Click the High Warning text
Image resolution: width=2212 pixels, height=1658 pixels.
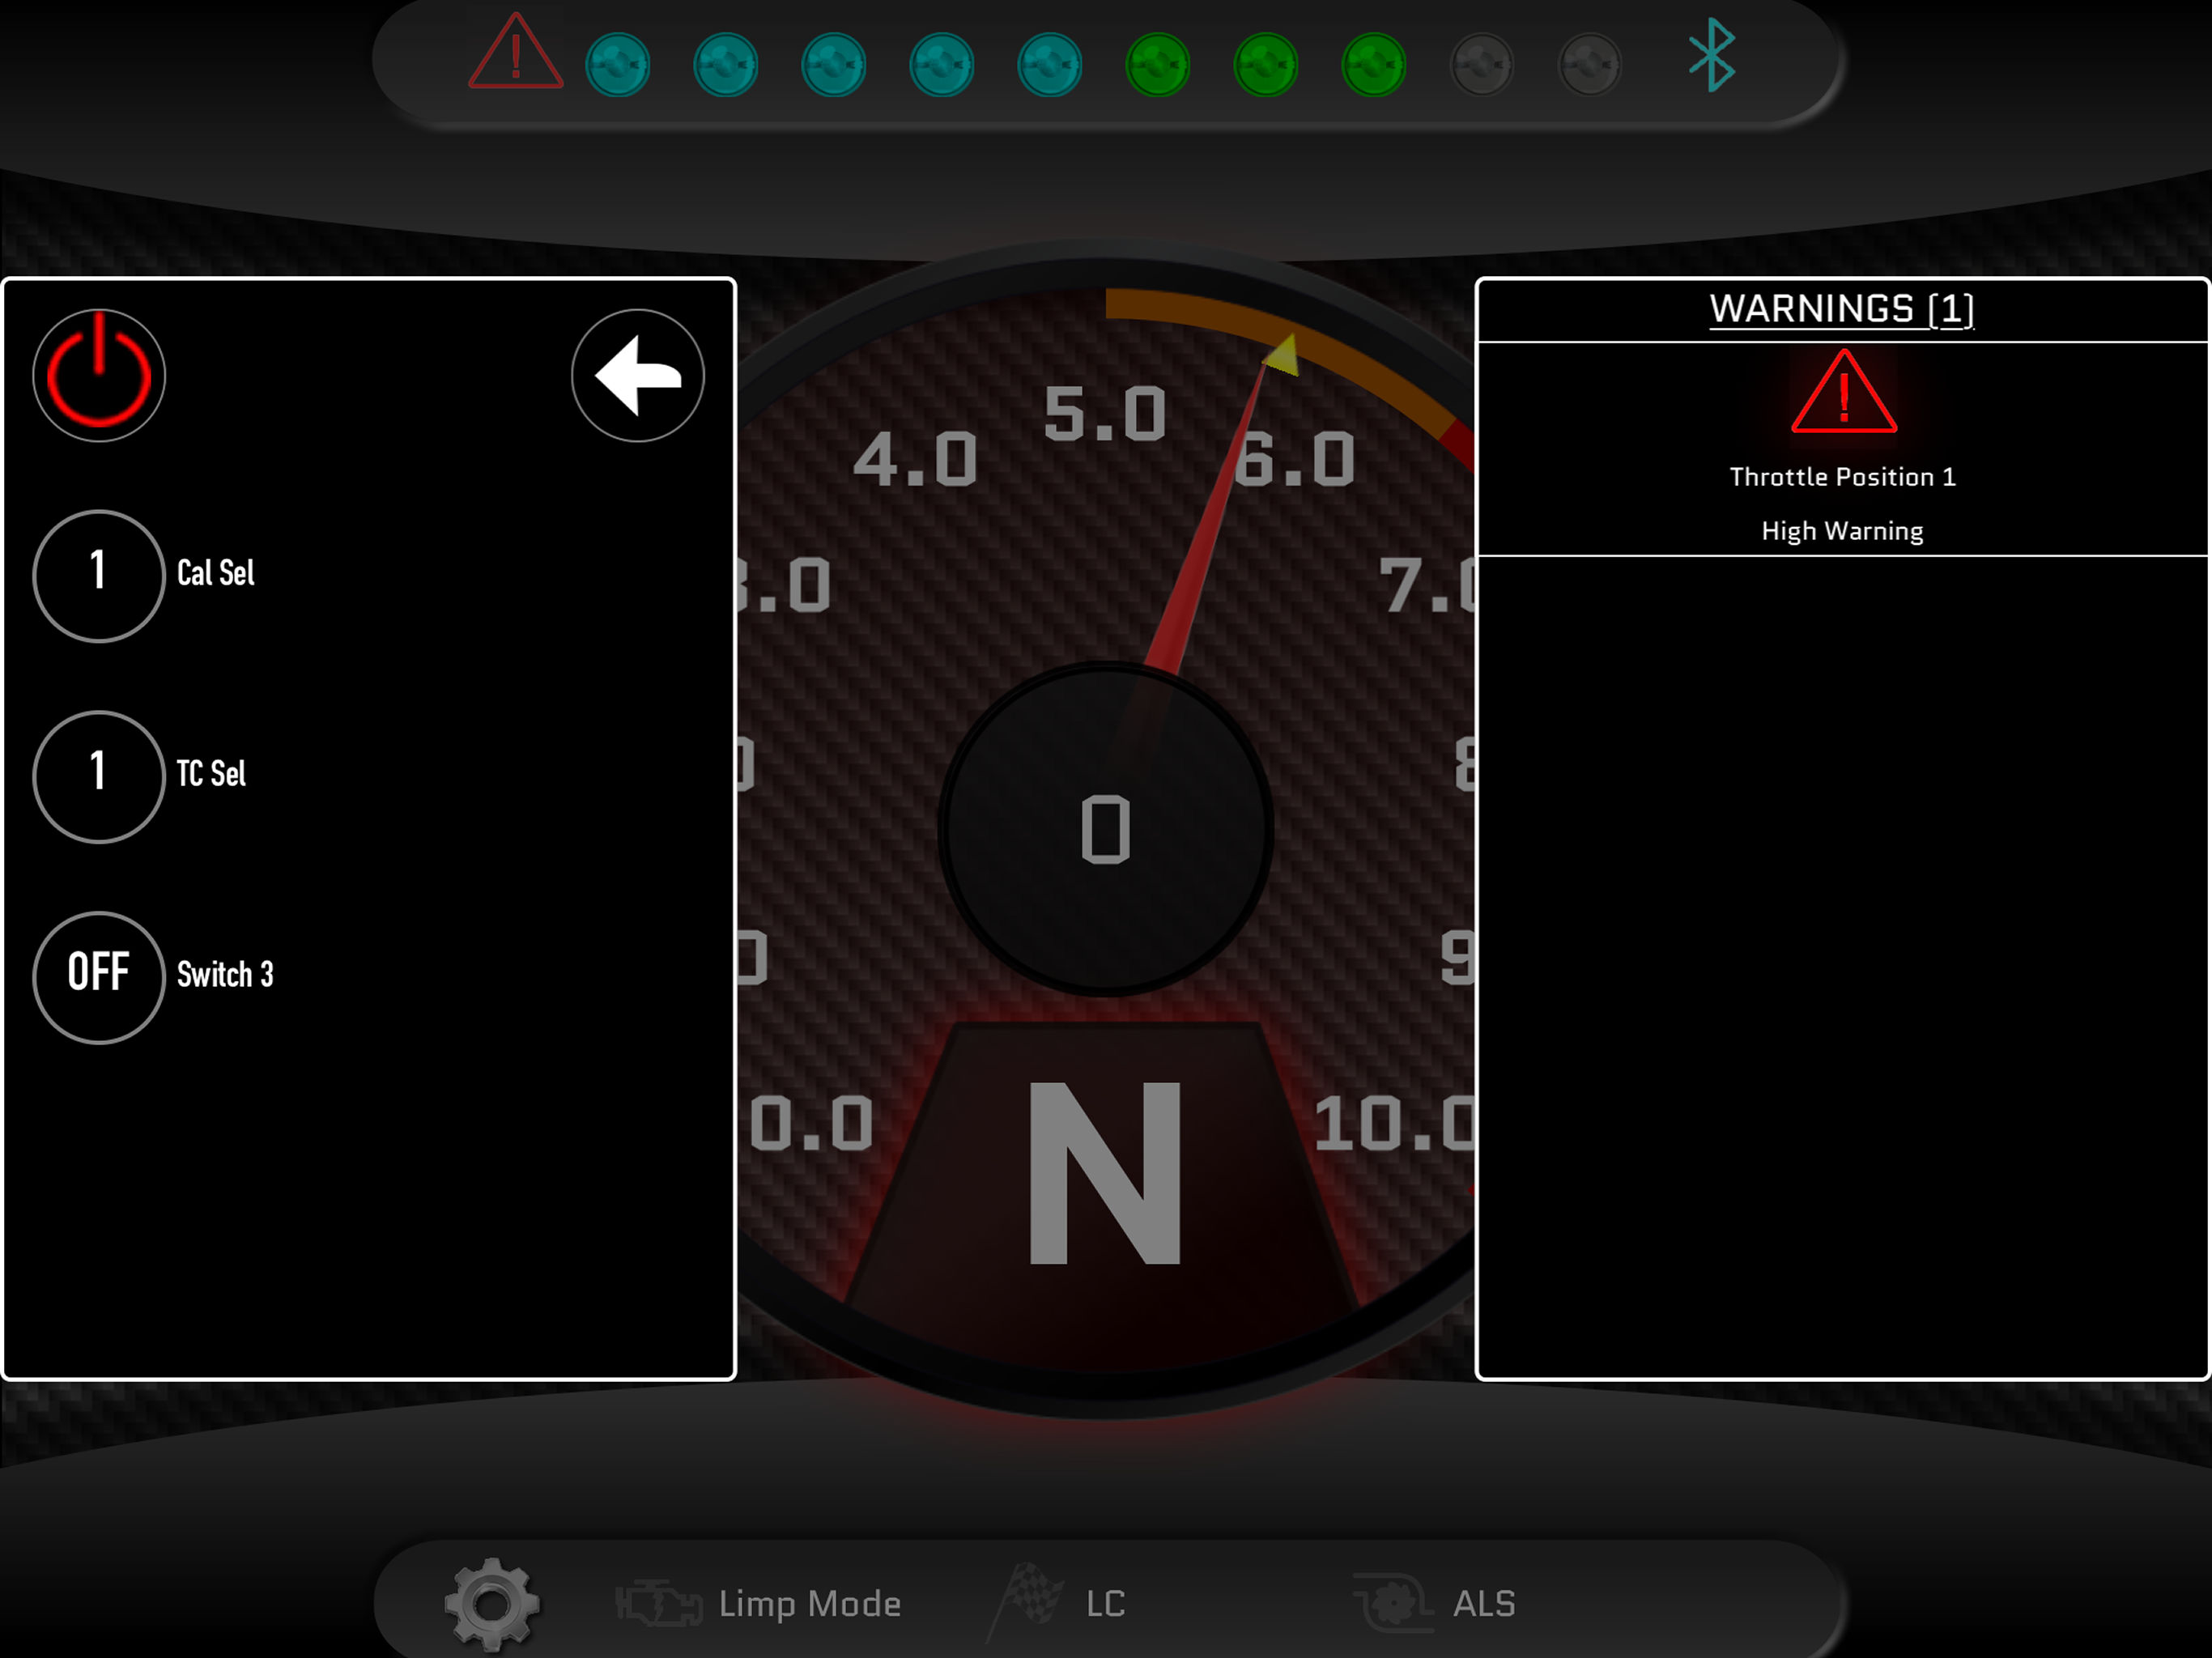coord(1843,531)
